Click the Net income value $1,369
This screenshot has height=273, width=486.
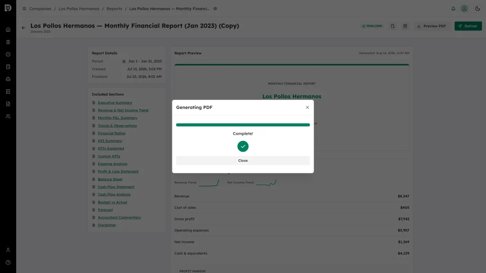pos(403,242)
